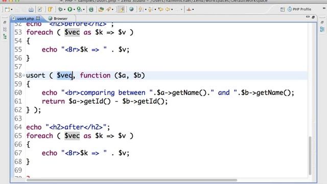Click the Open Perspective icon
Image resolution: width=327 pixels, height=184 pixels.
tap(283, 9)
